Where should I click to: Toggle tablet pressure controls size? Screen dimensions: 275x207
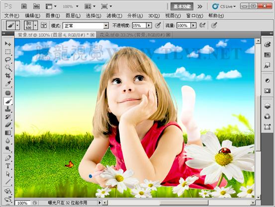(214, 25)
